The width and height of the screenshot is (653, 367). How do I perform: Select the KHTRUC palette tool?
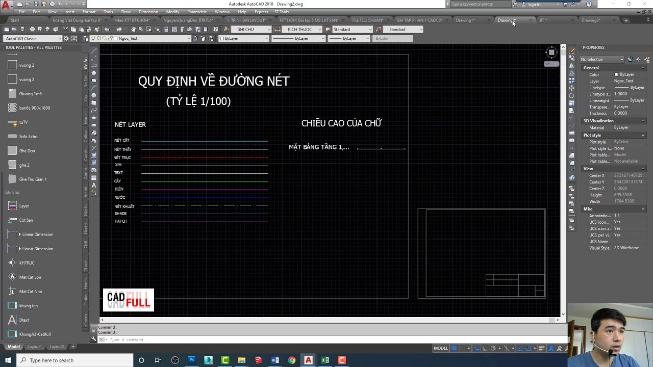click(x=21, y=263)
